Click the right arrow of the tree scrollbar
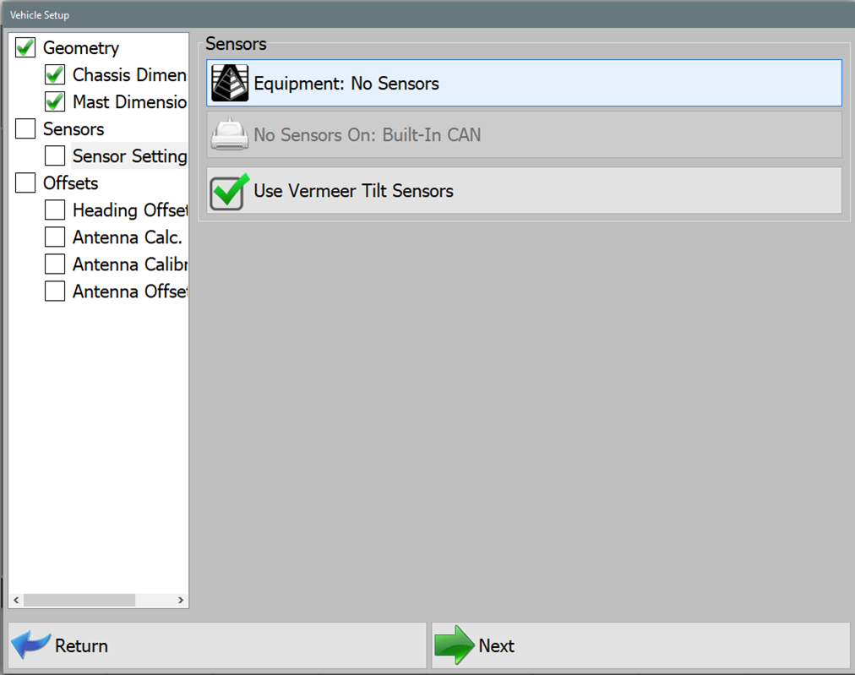 pyautogui.click(x=180, y=600)
